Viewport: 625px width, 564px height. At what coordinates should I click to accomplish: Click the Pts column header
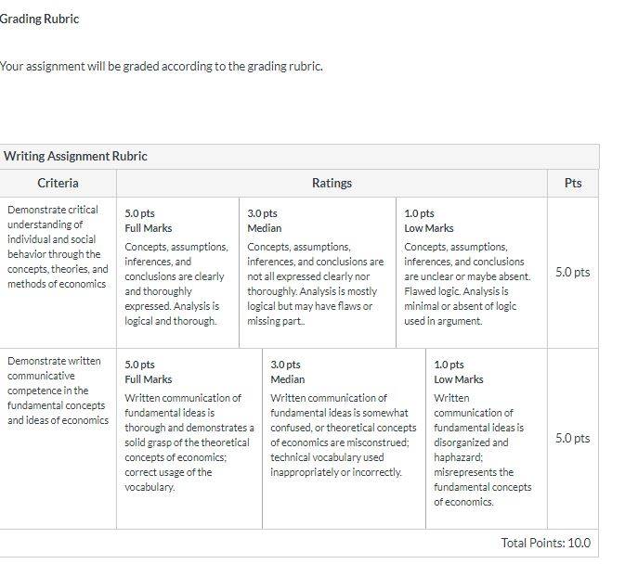coord(573,183)
